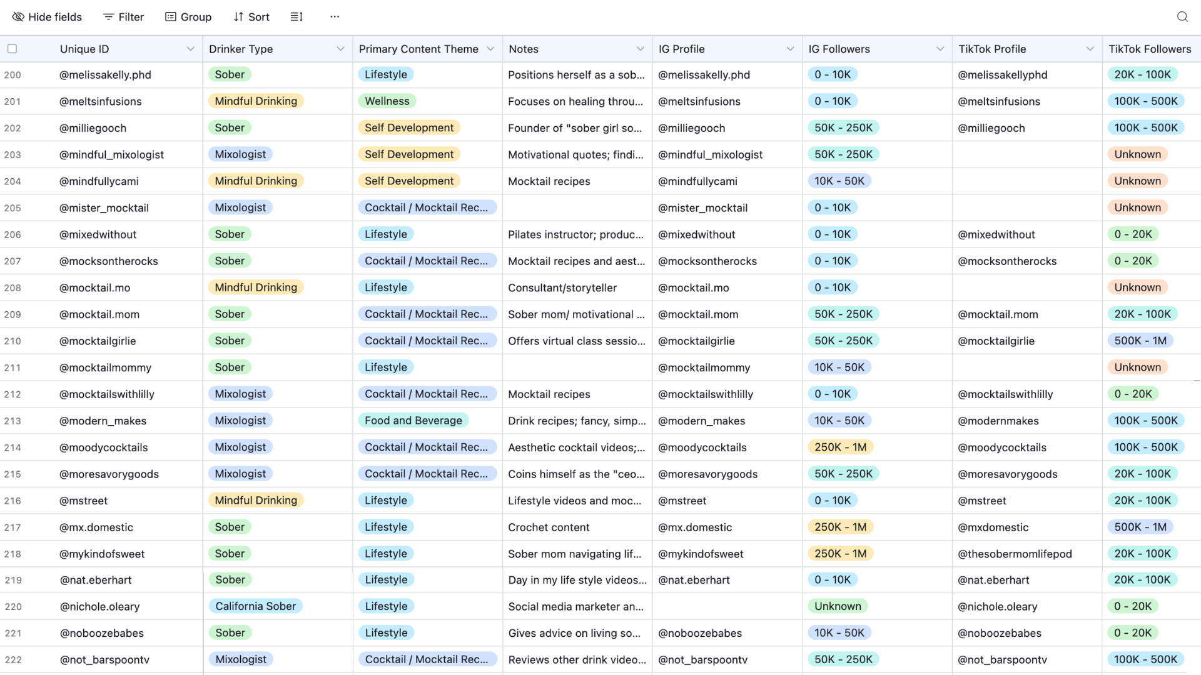This screenshot has height=675, width=1201.
Task: Open the three-dot more options menu
Action: click(335, 17)
